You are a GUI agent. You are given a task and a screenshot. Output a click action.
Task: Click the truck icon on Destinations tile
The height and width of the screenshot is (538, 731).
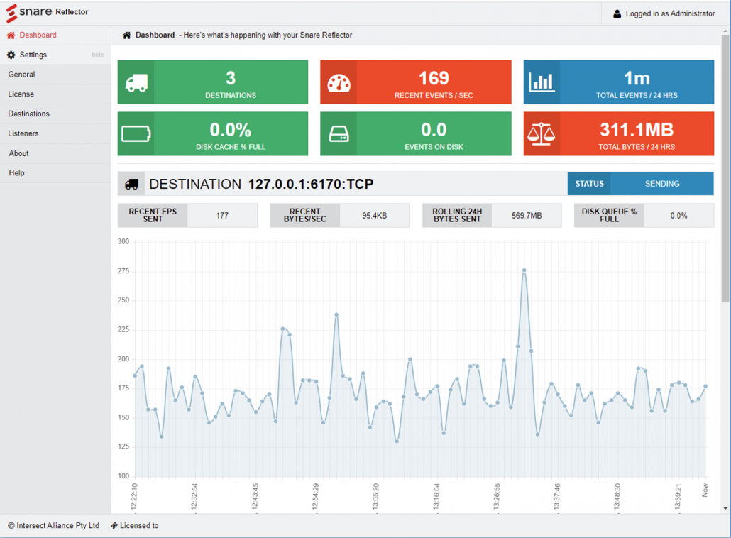click(136, 82)
